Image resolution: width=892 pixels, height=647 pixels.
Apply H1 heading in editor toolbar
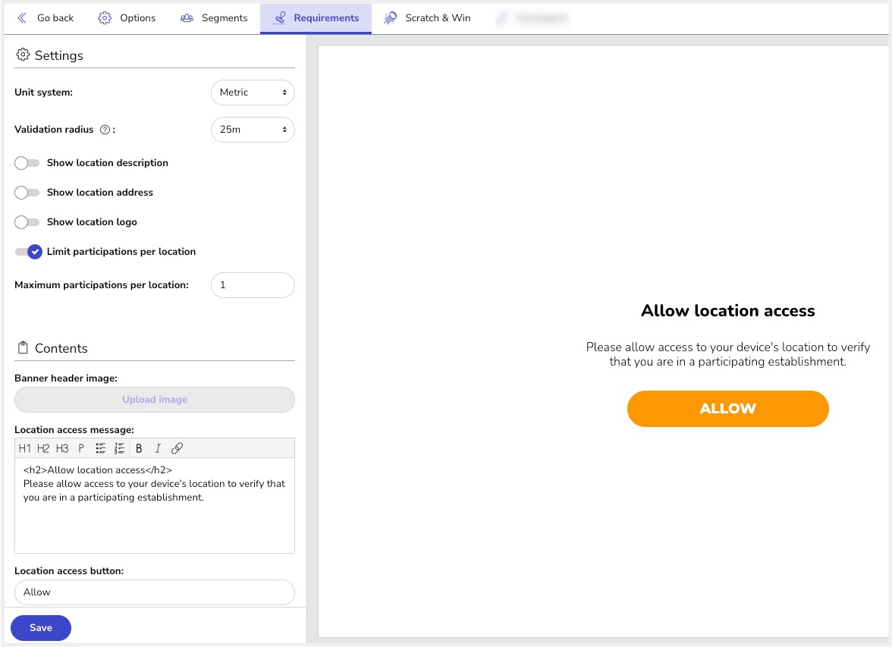[24, 448]
